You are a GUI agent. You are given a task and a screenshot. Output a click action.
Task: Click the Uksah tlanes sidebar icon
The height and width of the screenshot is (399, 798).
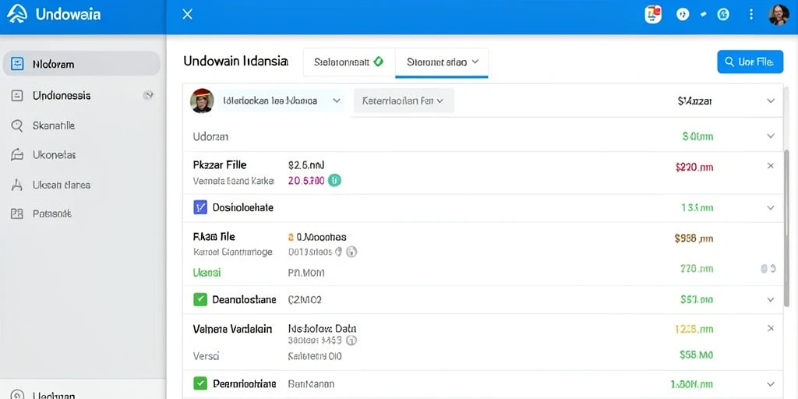[x=17, y=185]
